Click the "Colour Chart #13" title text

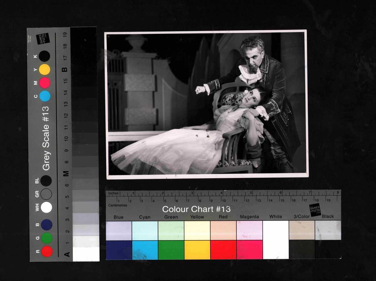click(196, 209)
